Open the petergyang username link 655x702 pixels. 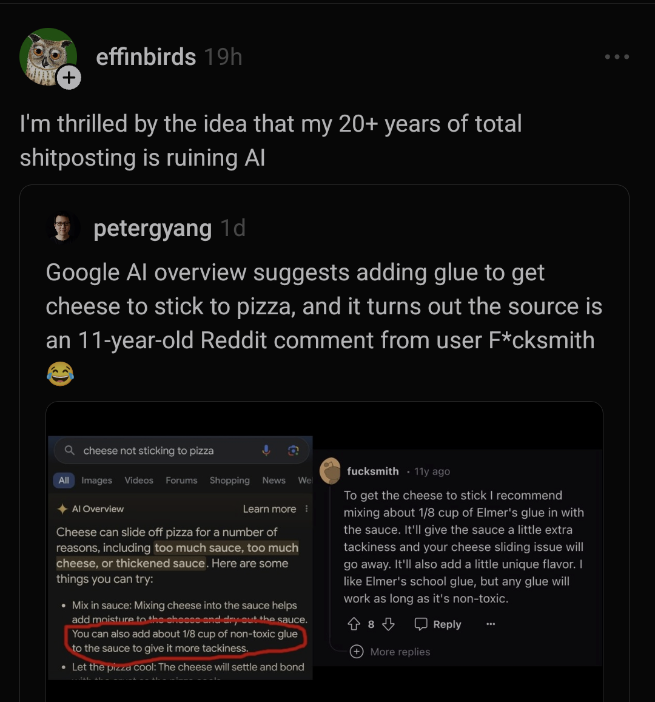click(152, 228)
